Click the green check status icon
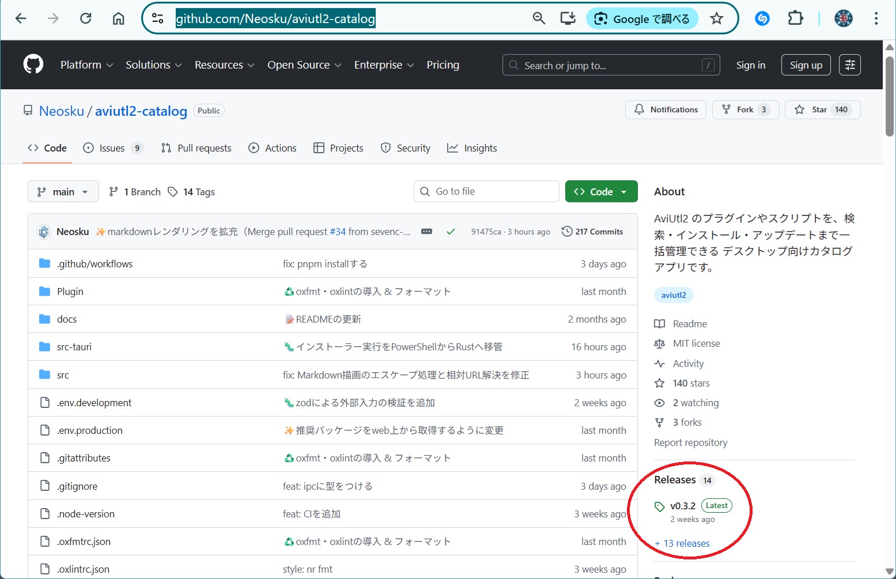 pyautogui.click(x=451, y=232)
